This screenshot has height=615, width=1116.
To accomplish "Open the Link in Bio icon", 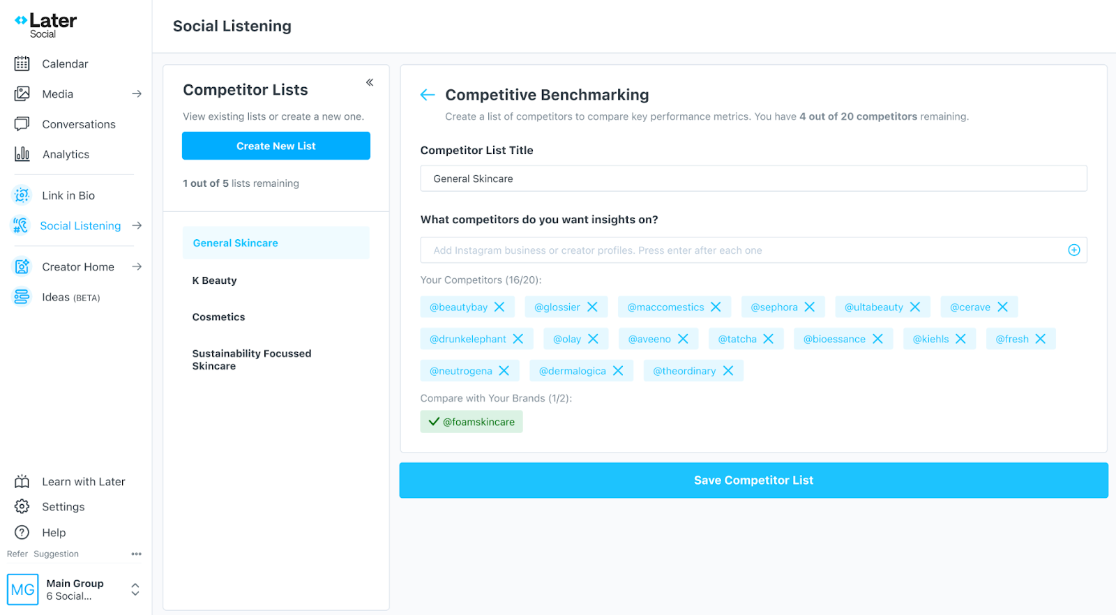I will click(x=22, y=195).
